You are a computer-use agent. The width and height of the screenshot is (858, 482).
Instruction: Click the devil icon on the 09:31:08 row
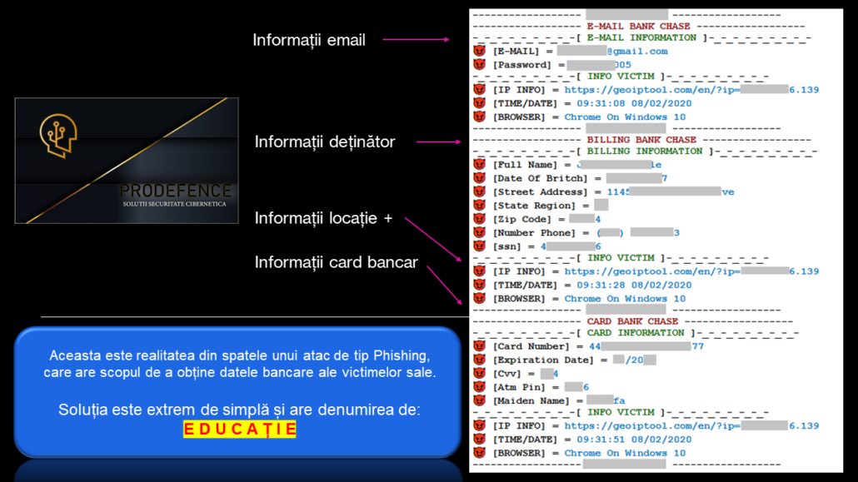coord(479,103)
